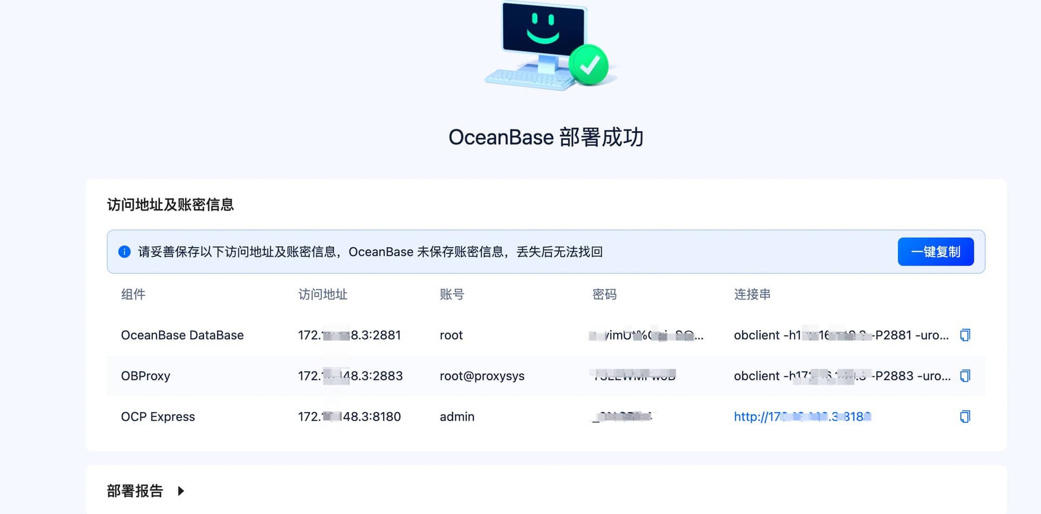This screenshot has width=1041, height=514.
Task: Copy OceanBase DataBase connection string icon
Action: (965, 335)
